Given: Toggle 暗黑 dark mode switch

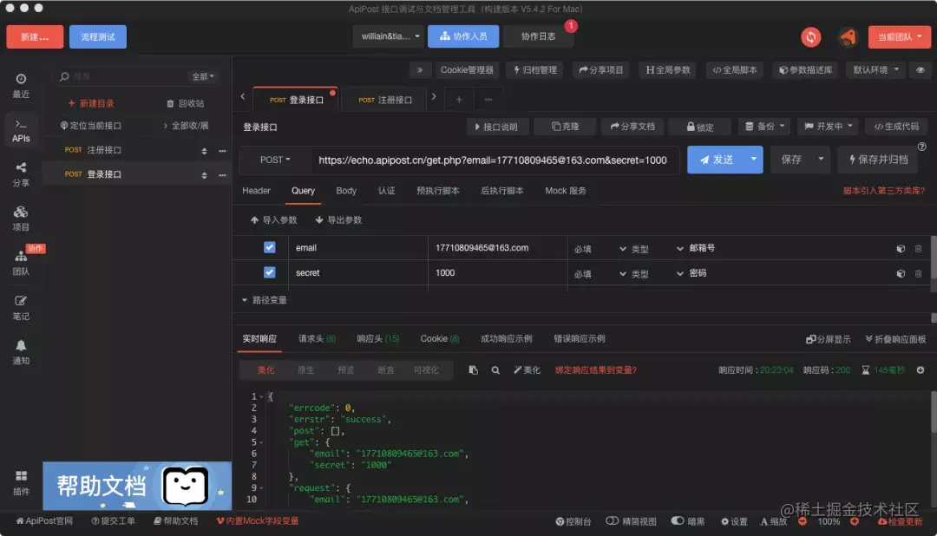Looking at the screenshot, I should (x=688, y=521).
